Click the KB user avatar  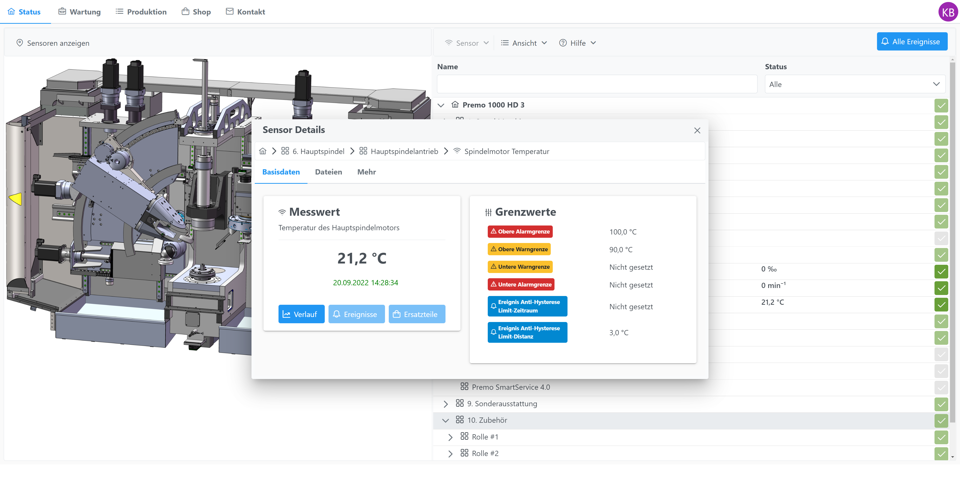tap(947, 12)
